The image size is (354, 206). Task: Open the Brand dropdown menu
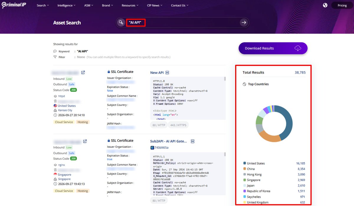pos(108,5)
